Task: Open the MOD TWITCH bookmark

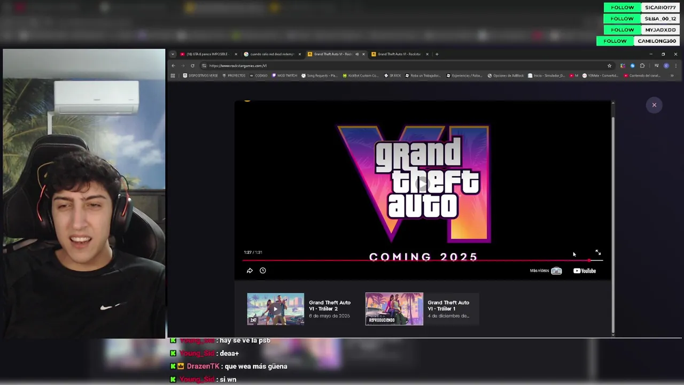Action: click(x=284, y=75)
